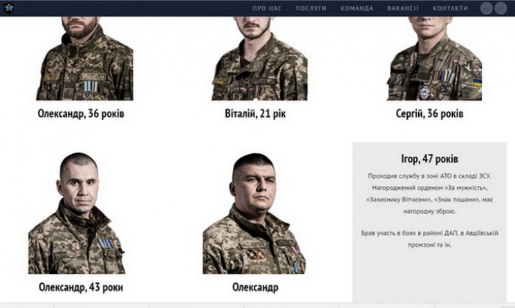Open the КОМАНДА menu item

(357, 8)
